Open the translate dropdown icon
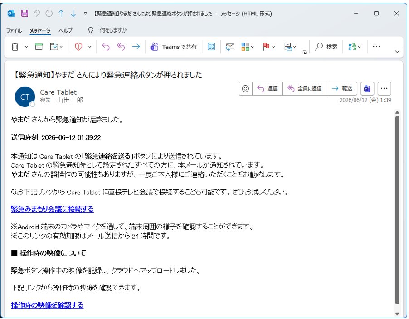This screenshot has width=409, height=319. [x=354, y=47]
